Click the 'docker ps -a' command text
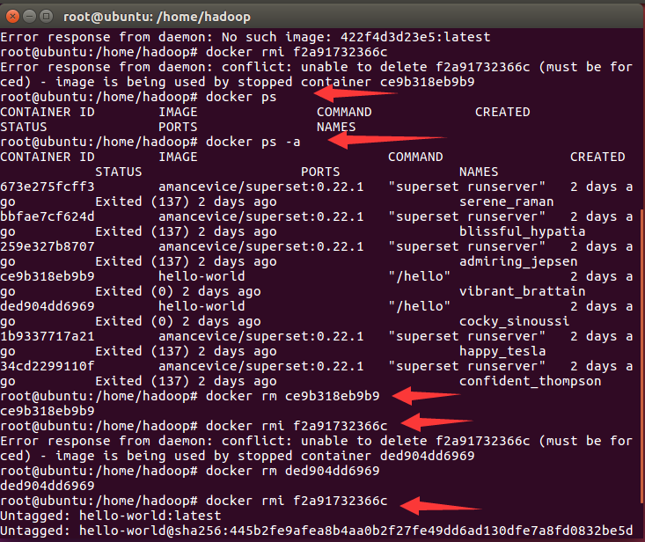Image resolution: width=645 pixels, height=542 pixels. [253, 143]
